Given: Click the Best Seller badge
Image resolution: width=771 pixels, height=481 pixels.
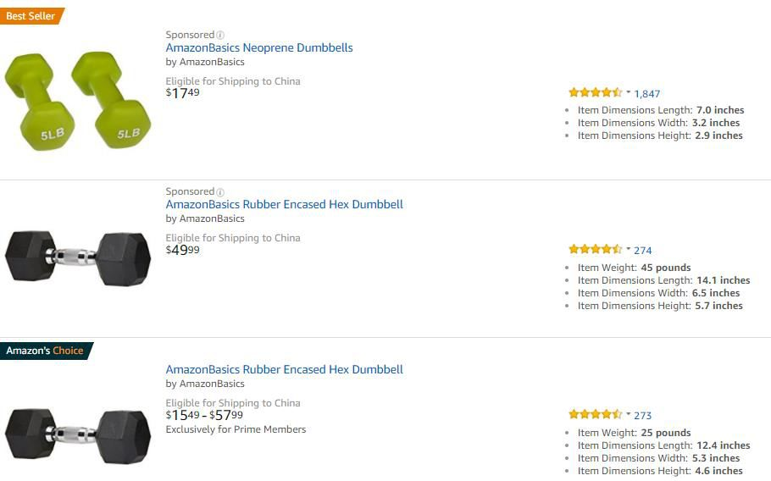Looking at the screenshot, I should pos(31,16).
